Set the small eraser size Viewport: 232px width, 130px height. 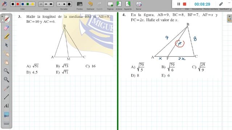coord(59,4)
